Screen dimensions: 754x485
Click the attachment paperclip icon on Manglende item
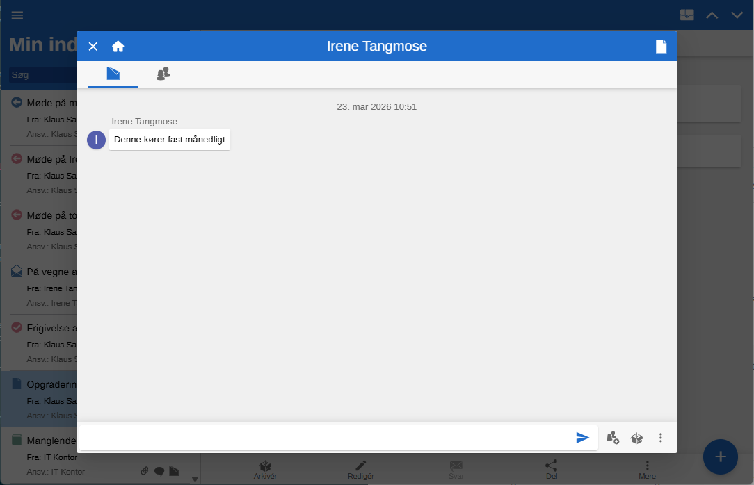click(x=144, y=471)
